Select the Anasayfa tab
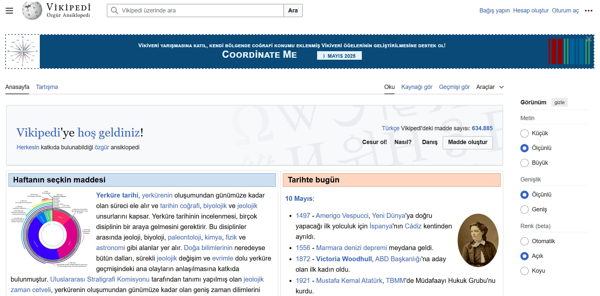The image size is (600, 296). [17, 87]
